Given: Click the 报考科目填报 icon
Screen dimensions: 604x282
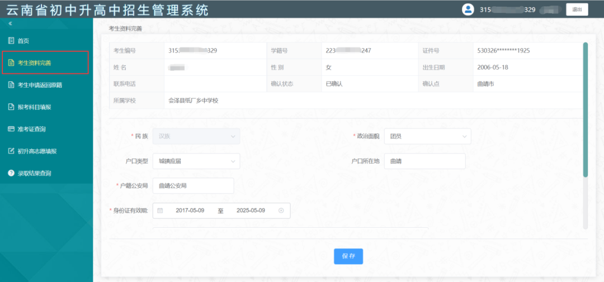Looking at the screenshot, I should click(11, 107).
